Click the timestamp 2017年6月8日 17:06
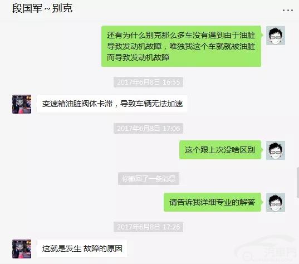 pos(148,128)
